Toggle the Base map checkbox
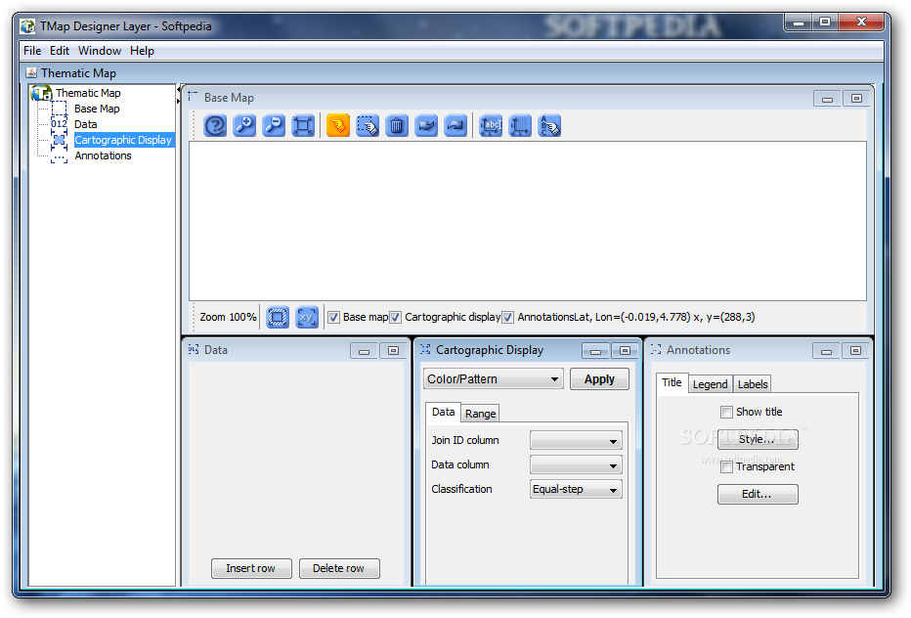This screenshot has width=911, height=618. [x=333, y=317]
